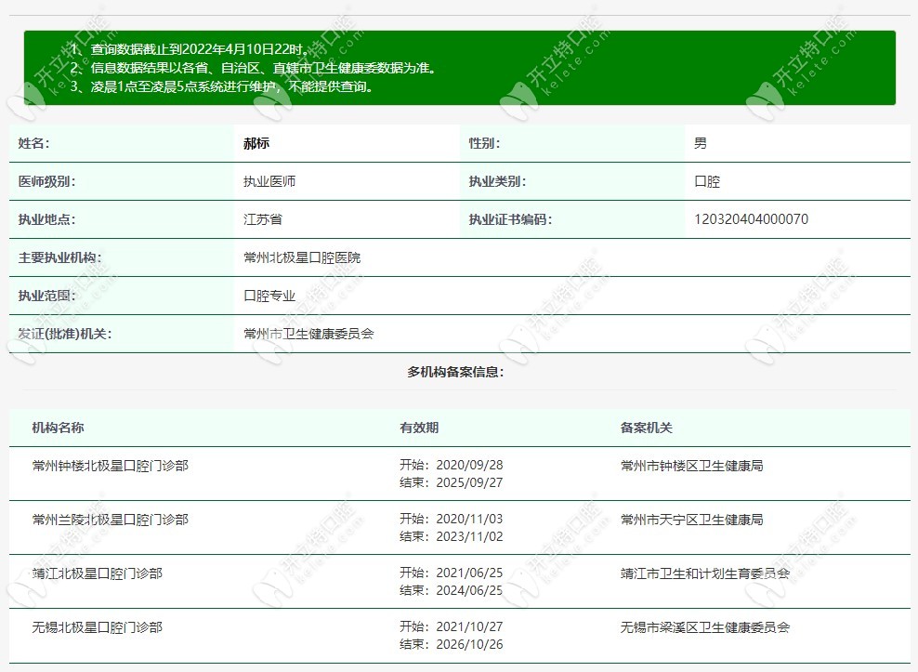The image size is (918, 672).
Task: Click end date 2025/09/27
Action: click(x=469, y=482)
